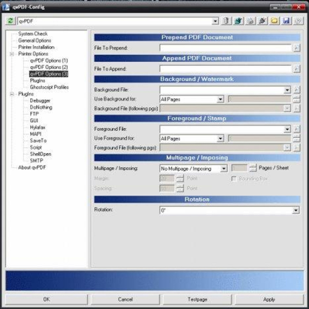
Task: Collapse the PlugIns root tree node
Action: click(12, 94)
